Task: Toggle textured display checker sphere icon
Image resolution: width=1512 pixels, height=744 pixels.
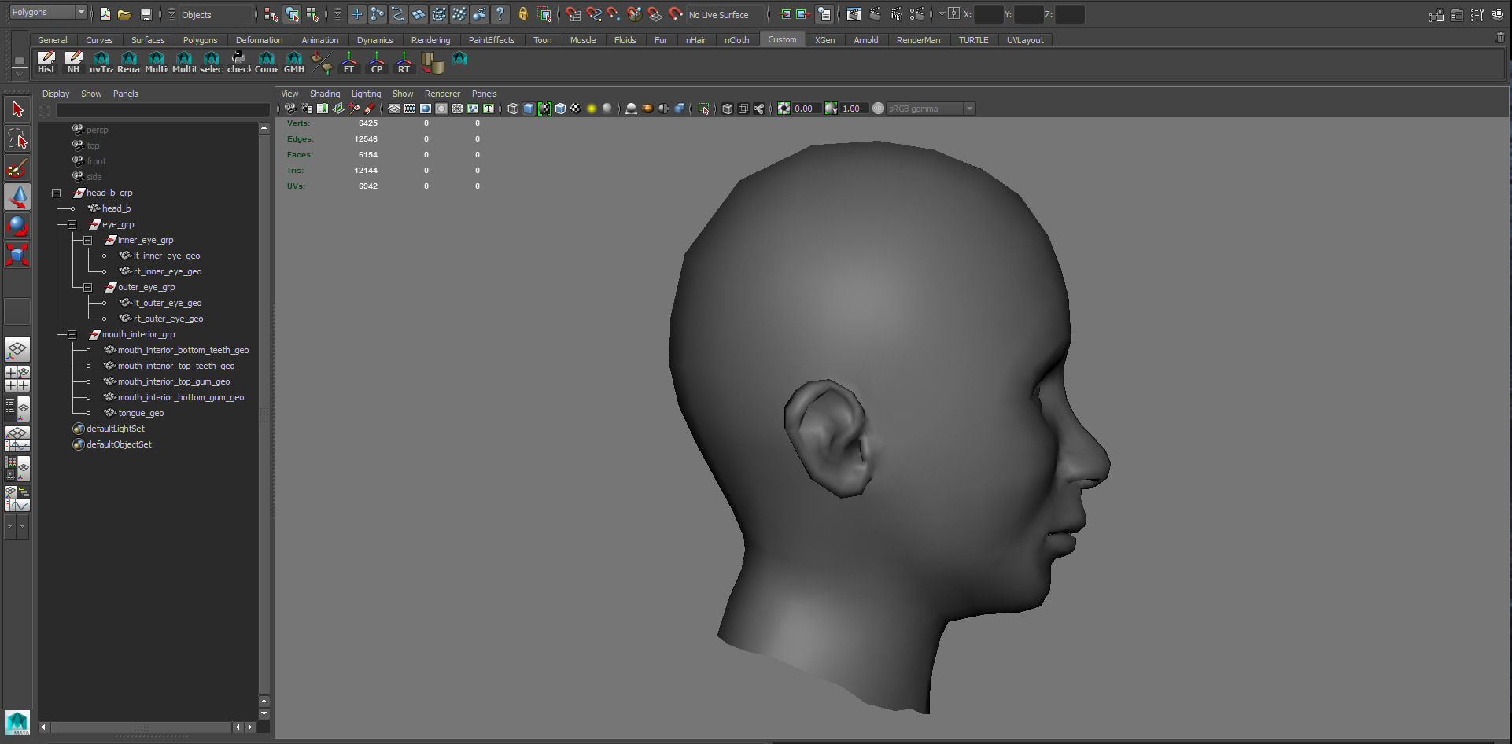Action: click(x=576, y=109)
